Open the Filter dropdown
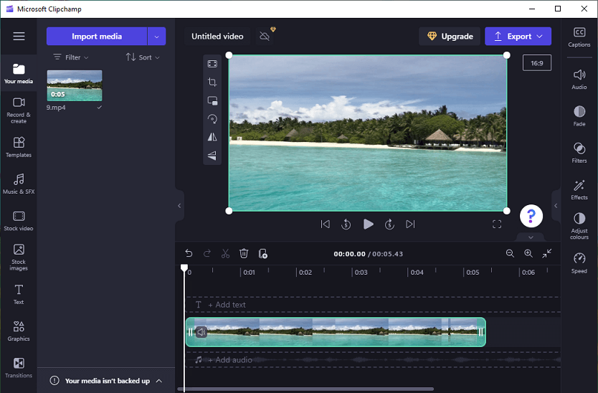Image resolution: width=598 pixels, height=393 pixels. pyautogui.click(x=71, y=57)
